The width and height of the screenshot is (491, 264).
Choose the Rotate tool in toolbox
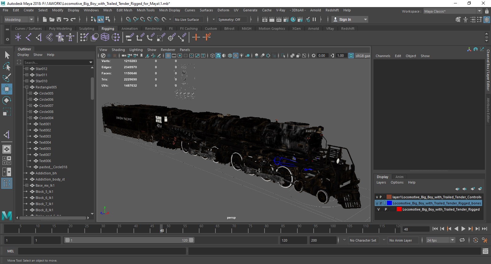point(7,100)
